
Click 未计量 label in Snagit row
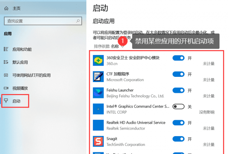209,145
